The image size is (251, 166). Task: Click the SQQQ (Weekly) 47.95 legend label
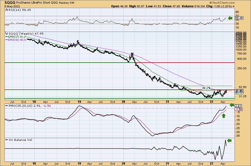click(26, 34)
